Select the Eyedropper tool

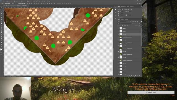[1, 17]
